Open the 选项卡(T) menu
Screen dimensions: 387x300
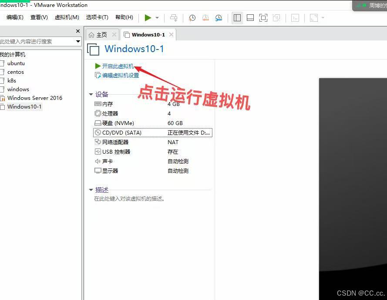[97, 17]
